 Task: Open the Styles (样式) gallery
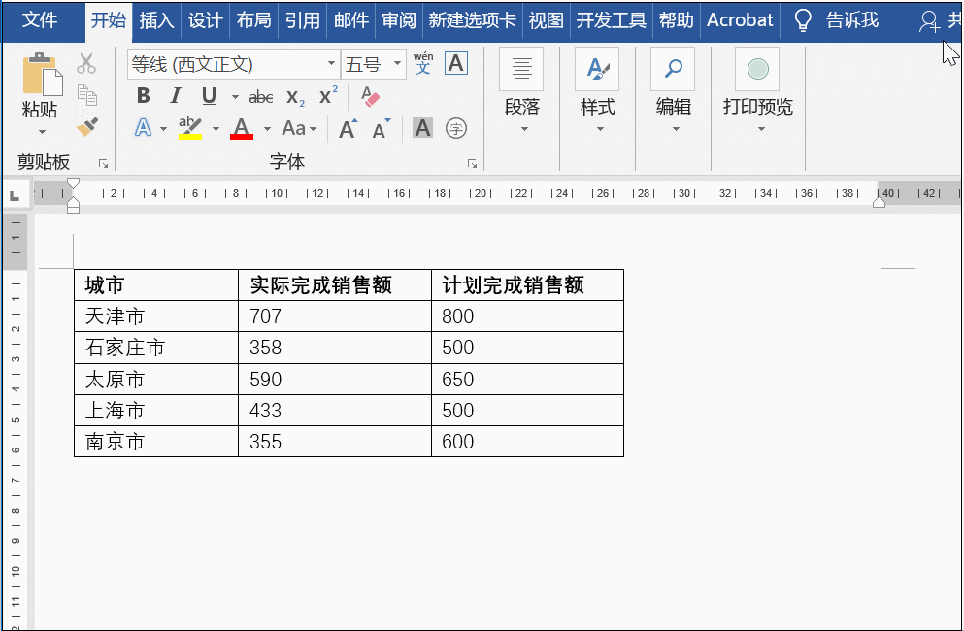(598, 91)
